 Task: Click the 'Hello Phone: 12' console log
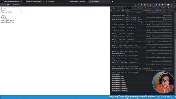(x=117, y=76)
